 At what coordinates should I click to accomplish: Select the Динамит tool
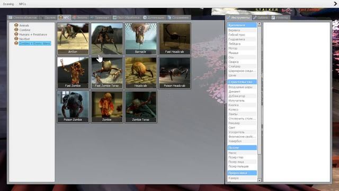[x=242, y=92]
